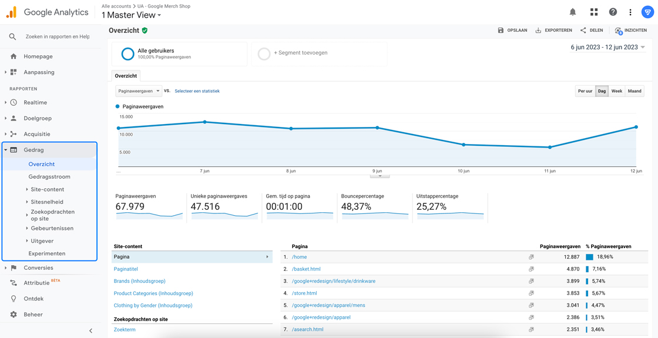The image size is (658, 338).
Task: Click the search magnifier icon
Action: pyautogui.click(x=12, y=37)
